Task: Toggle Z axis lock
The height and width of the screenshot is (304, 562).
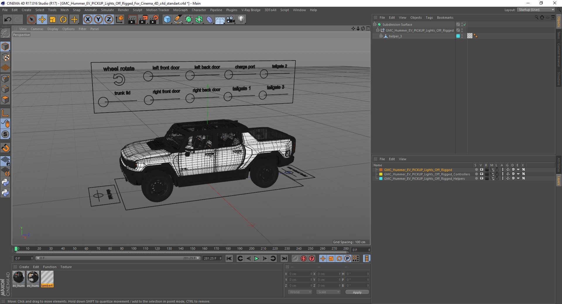Action: click(x=109, y=19)
